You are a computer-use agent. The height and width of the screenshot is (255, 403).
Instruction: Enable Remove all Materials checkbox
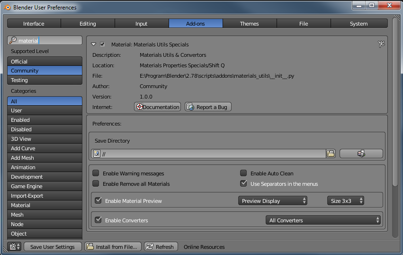pos(96,183)
